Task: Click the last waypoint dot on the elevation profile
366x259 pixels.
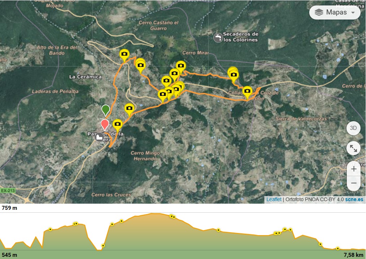Action: point(337,249)
